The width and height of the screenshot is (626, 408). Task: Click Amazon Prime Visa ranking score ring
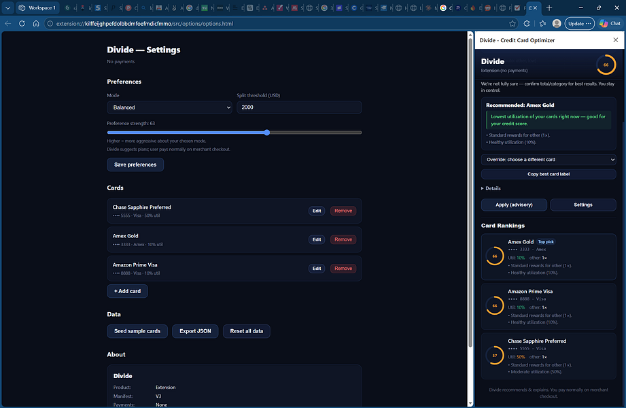(495, 306)
